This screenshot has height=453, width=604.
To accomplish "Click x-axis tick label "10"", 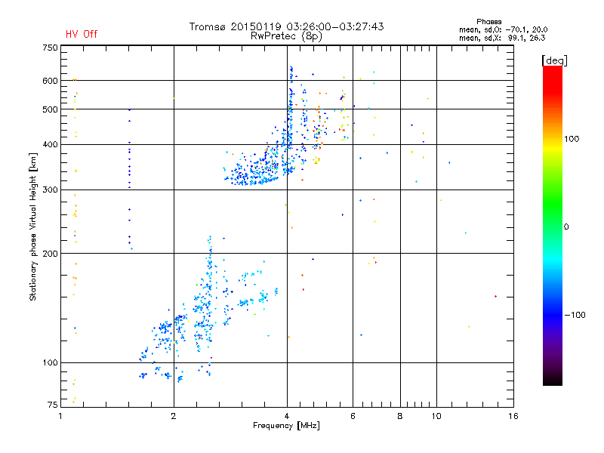I will [436, 416].
